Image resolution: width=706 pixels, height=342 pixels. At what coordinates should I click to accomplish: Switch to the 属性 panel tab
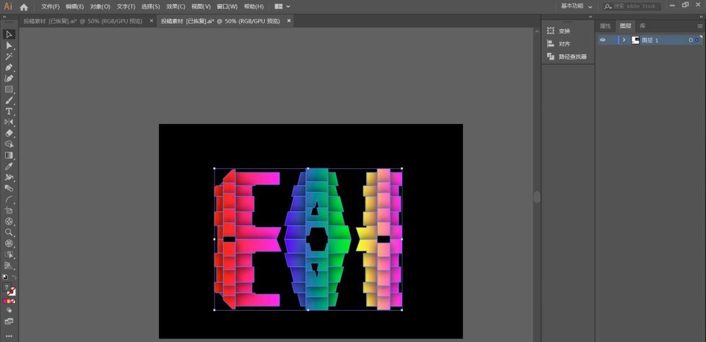pyautogui.click(x=605, y=26)
